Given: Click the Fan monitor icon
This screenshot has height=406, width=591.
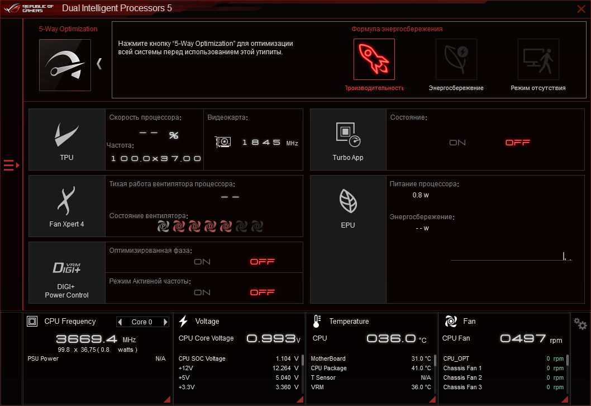Looking at the screenshot, I should click(x=451, y=321).
